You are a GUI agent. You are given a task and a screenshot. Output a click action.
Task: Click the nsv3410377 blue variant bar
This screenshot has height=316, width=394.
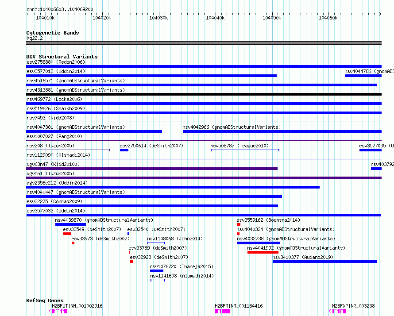click(x=324, y=262)
